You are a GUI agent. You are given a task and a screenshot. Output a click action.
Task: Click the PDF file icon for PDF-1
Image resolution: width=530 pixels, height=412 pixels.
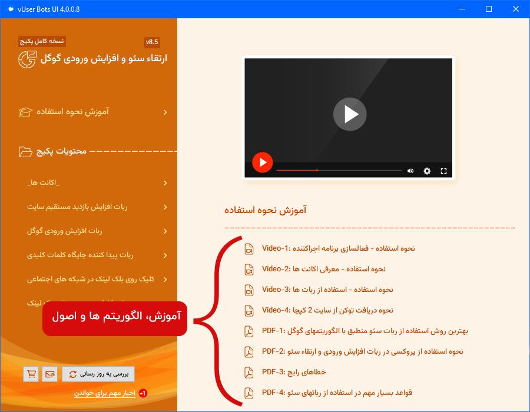pyautogui.click(x=249, y=331)
